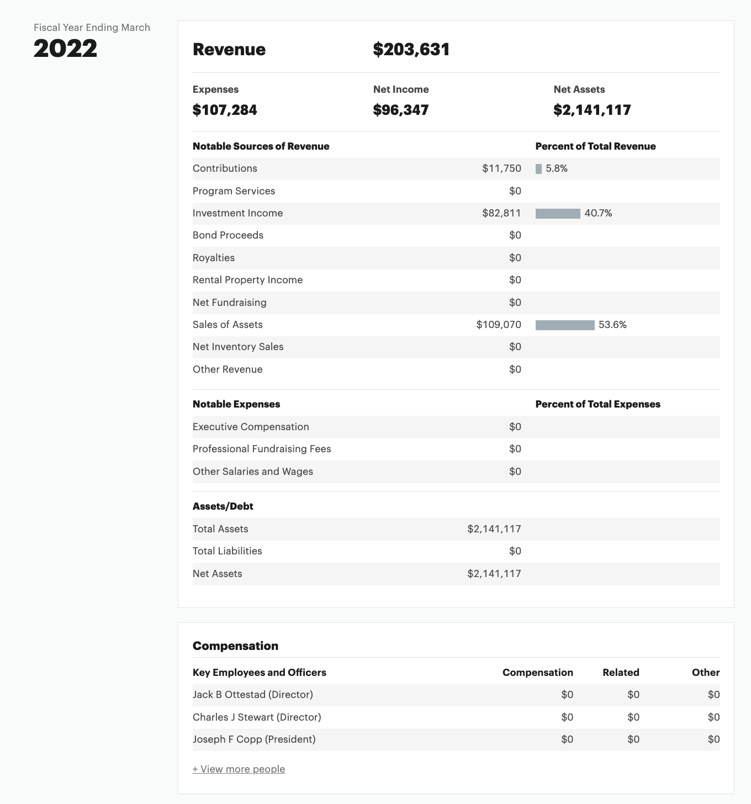Click the Contributions 5.8% percentage bar
The width and height of the screenshot is (751, 804).
(x=539, y=169)
